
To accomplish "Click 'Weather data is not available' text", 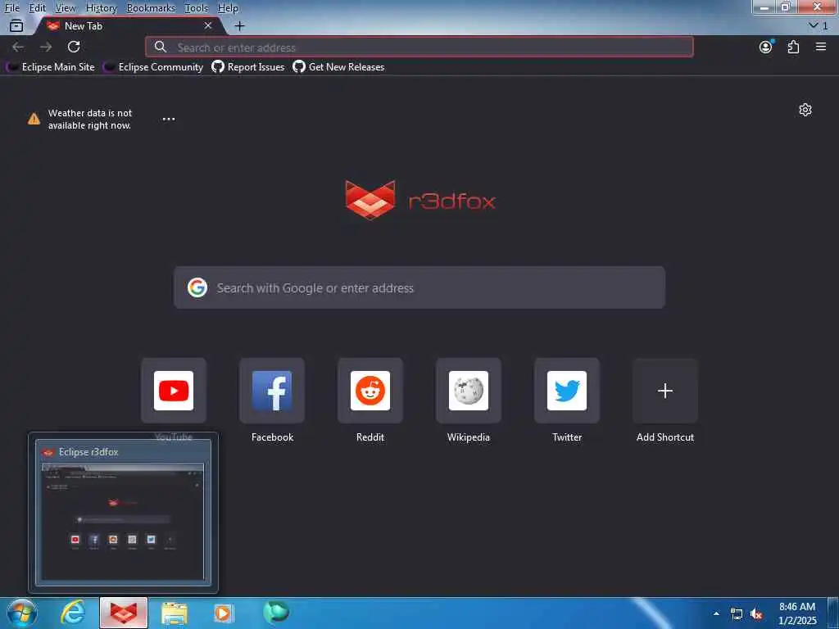I will click(90, 119).
